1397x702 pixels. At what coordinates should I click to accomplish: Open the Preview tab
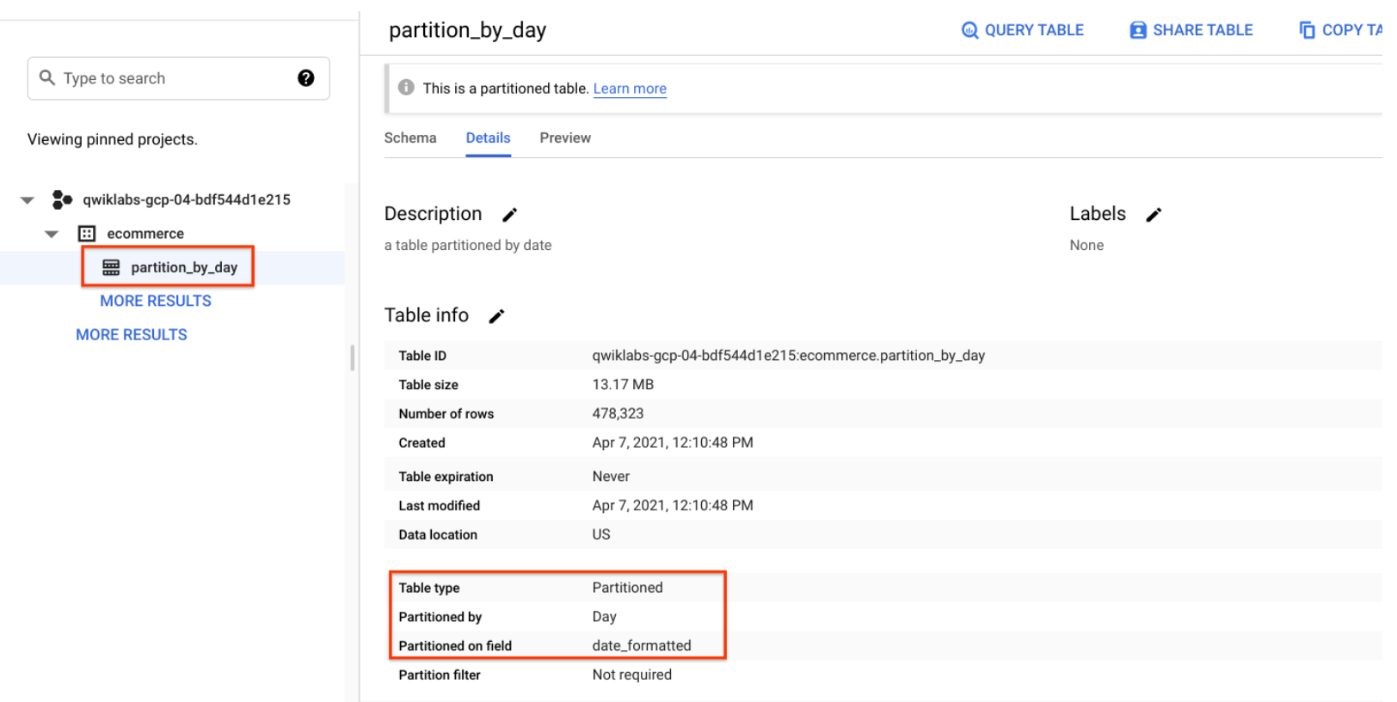pos(565,137)
